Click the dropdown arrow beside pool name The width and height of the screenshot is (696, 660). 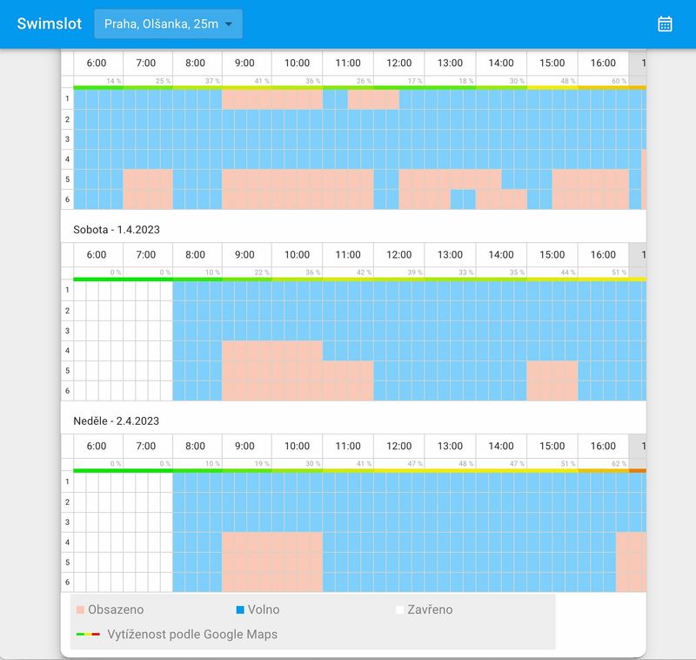tap(229, 24)
